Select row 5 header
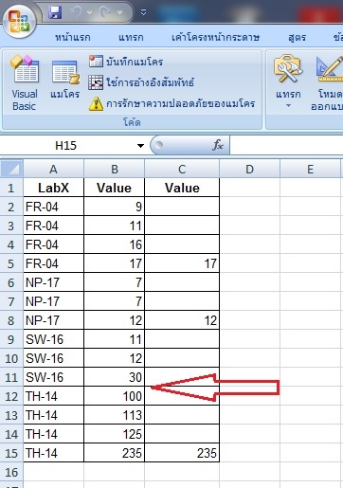This screenshot has width=343, height=488. tap(11, 263)
